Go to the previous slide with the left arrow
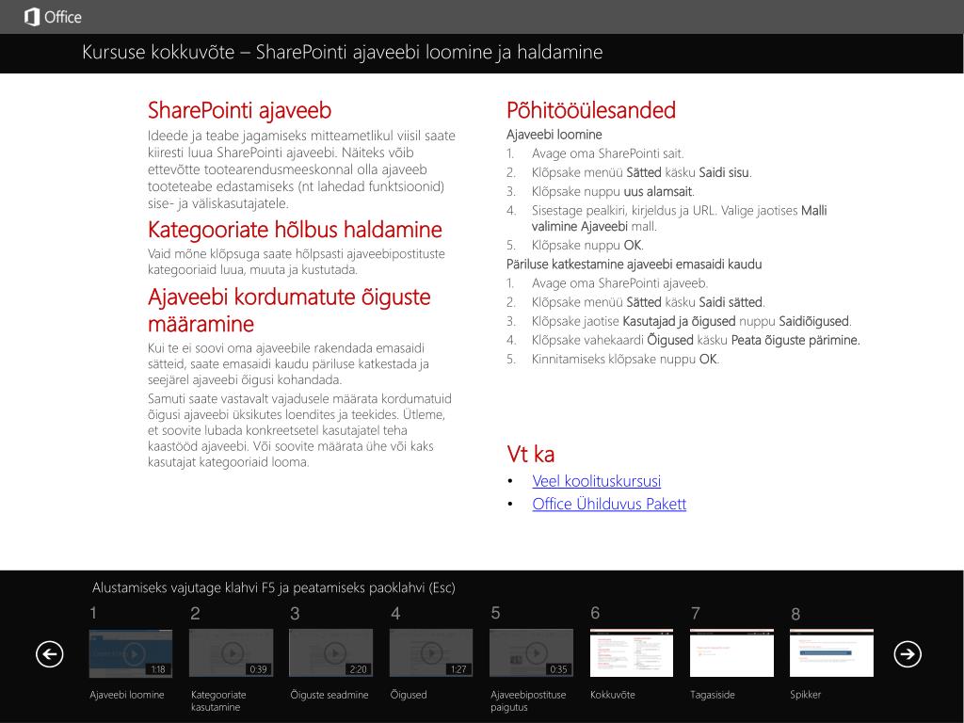Viewport: 964px width, 723px height. [x=50, y=653]
